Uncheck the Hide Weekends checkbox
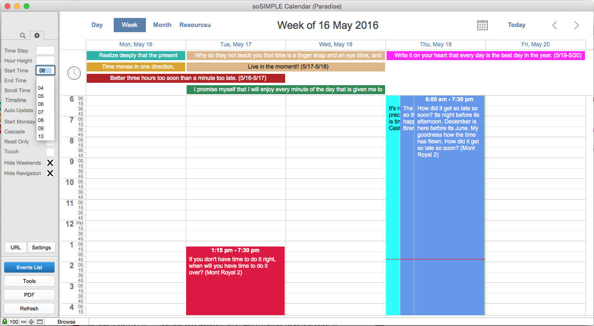Viewport: 594px width, 326px height. click(x=50, y=163)
